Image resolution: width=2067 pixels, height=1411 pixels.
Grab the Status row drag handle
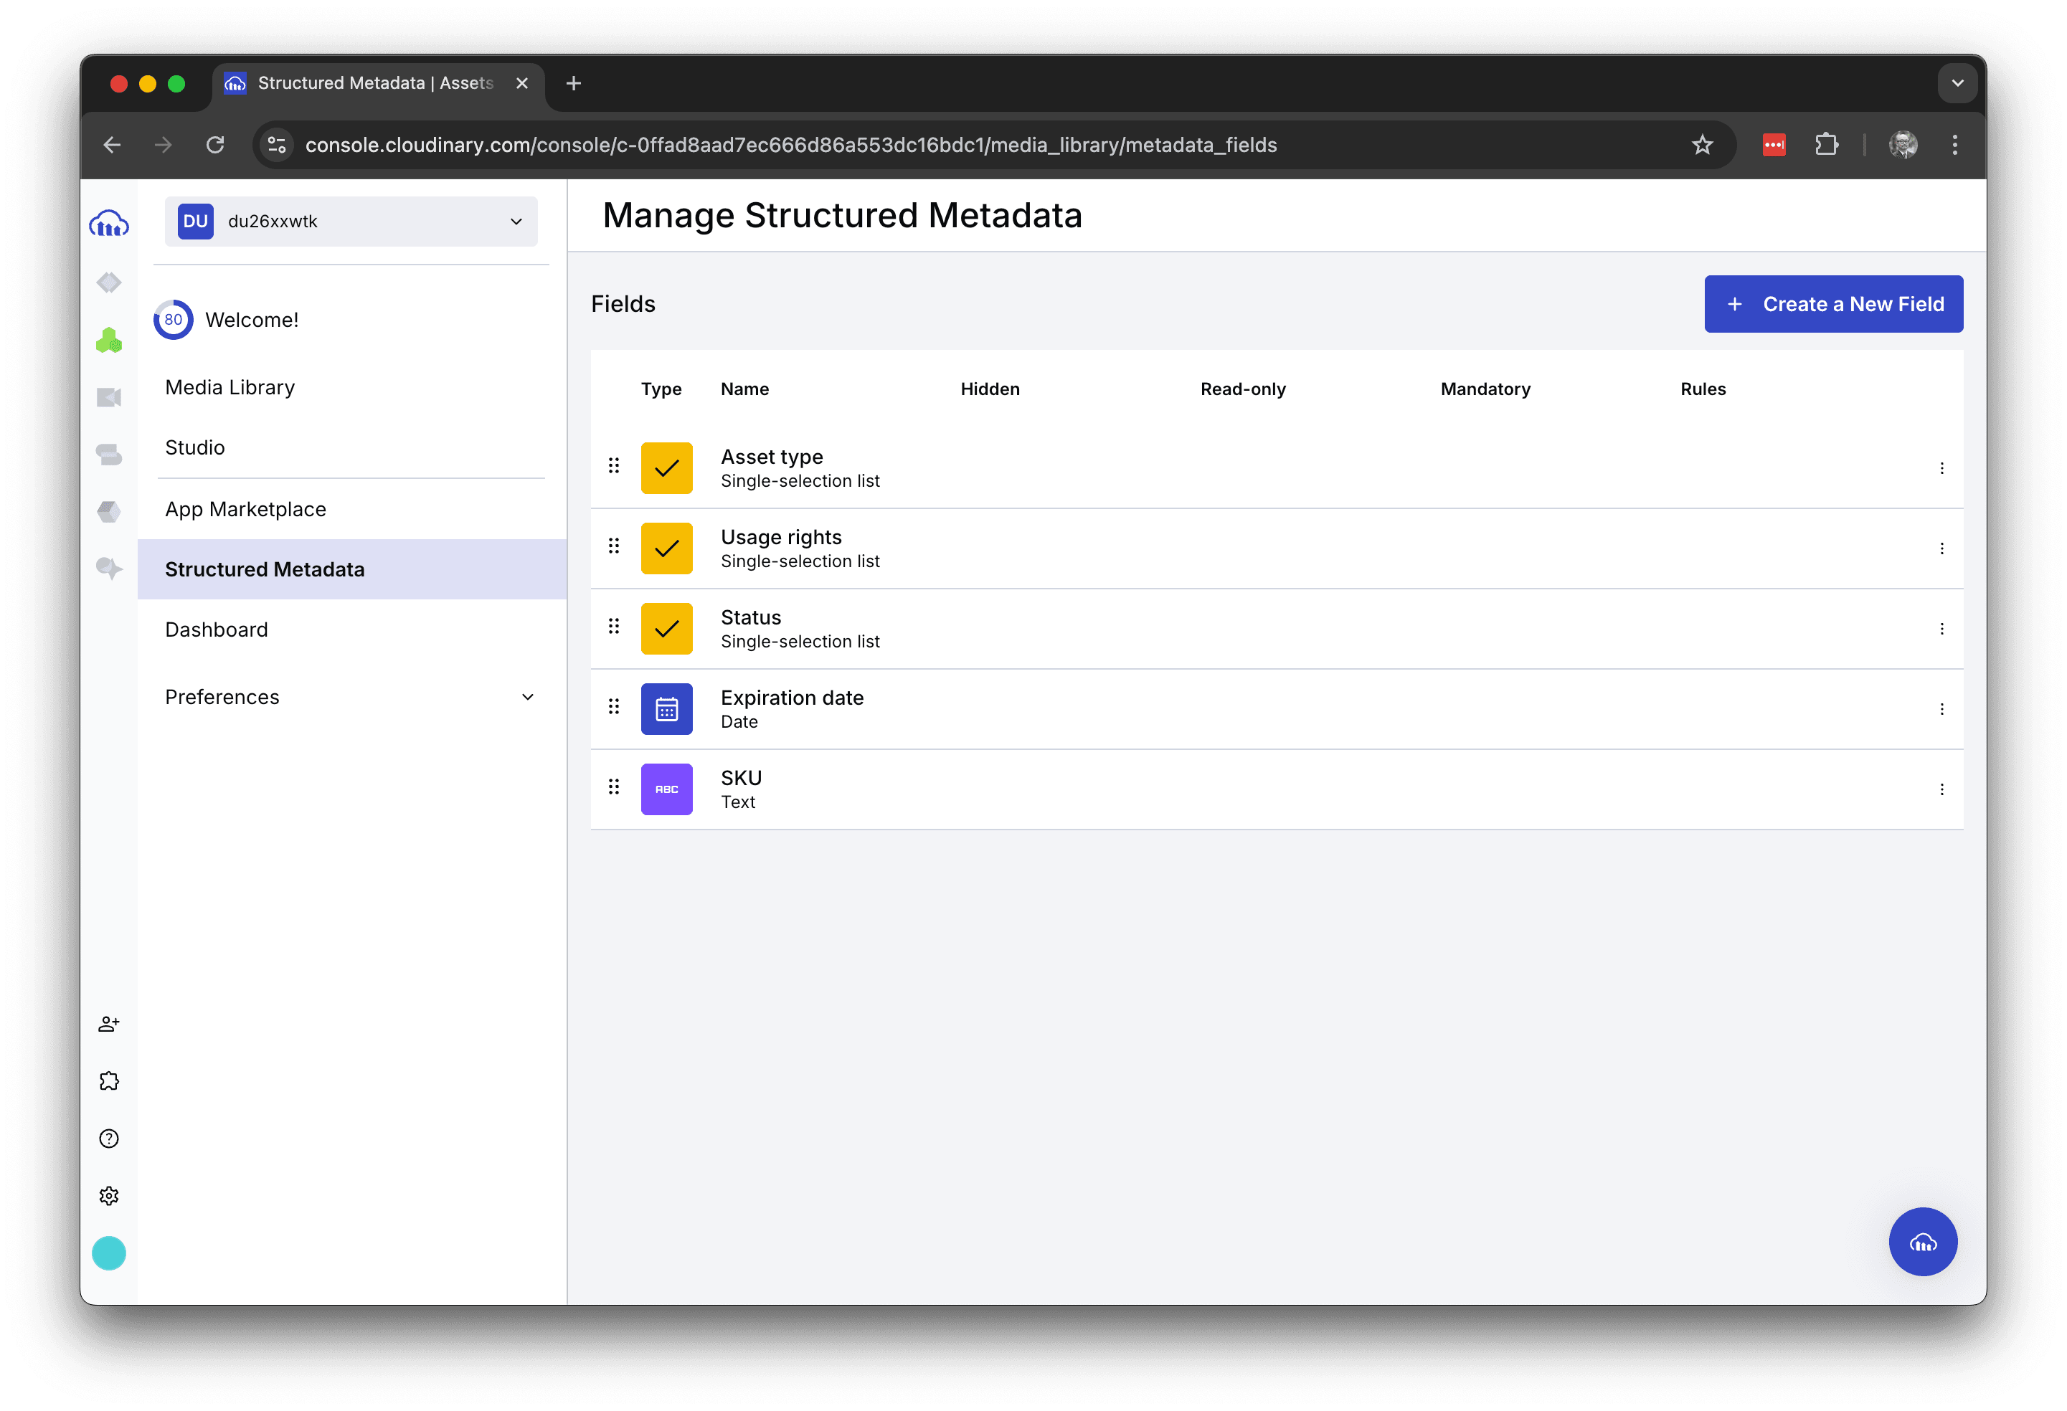click(x=614, y=627)
